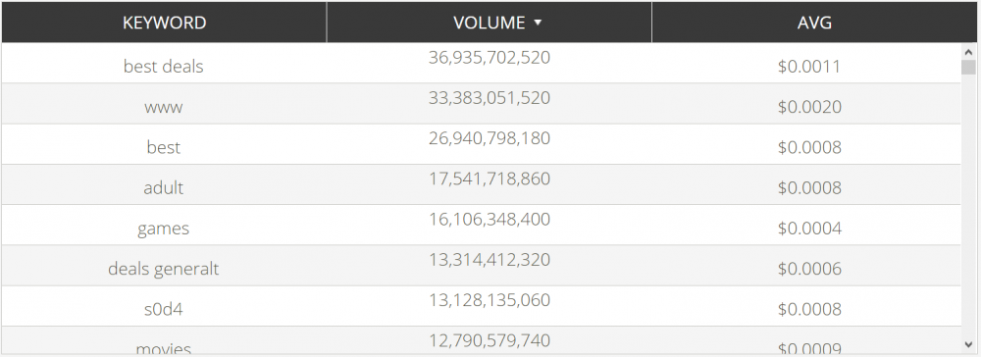This screenshot has width=981, height=357.
Task: Click the scrollbar down arrow
Action: tap(968, 344)
